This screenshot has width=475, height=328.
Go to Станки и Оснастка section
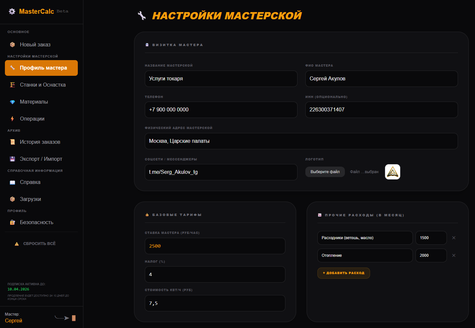point(42,85)
